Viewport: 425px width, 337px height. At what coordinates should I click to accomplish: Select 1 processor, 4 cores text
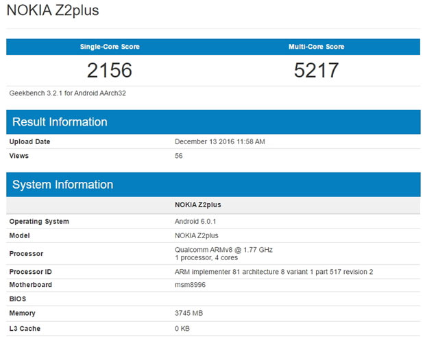(x=206, y=258)
